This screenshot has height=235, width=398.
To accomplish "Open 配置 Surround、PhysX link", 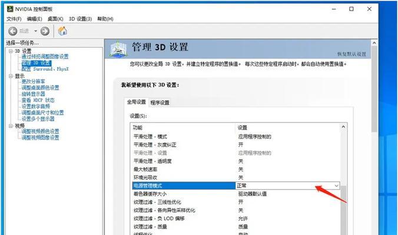I will pos(45,69).
